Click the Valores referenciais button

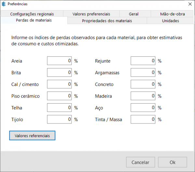point(32,136)
